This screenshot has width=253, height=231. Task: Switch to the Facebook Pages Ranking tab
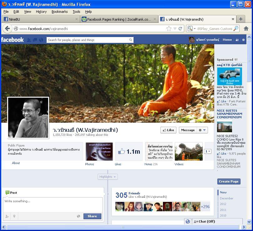[x=119, y=19]
